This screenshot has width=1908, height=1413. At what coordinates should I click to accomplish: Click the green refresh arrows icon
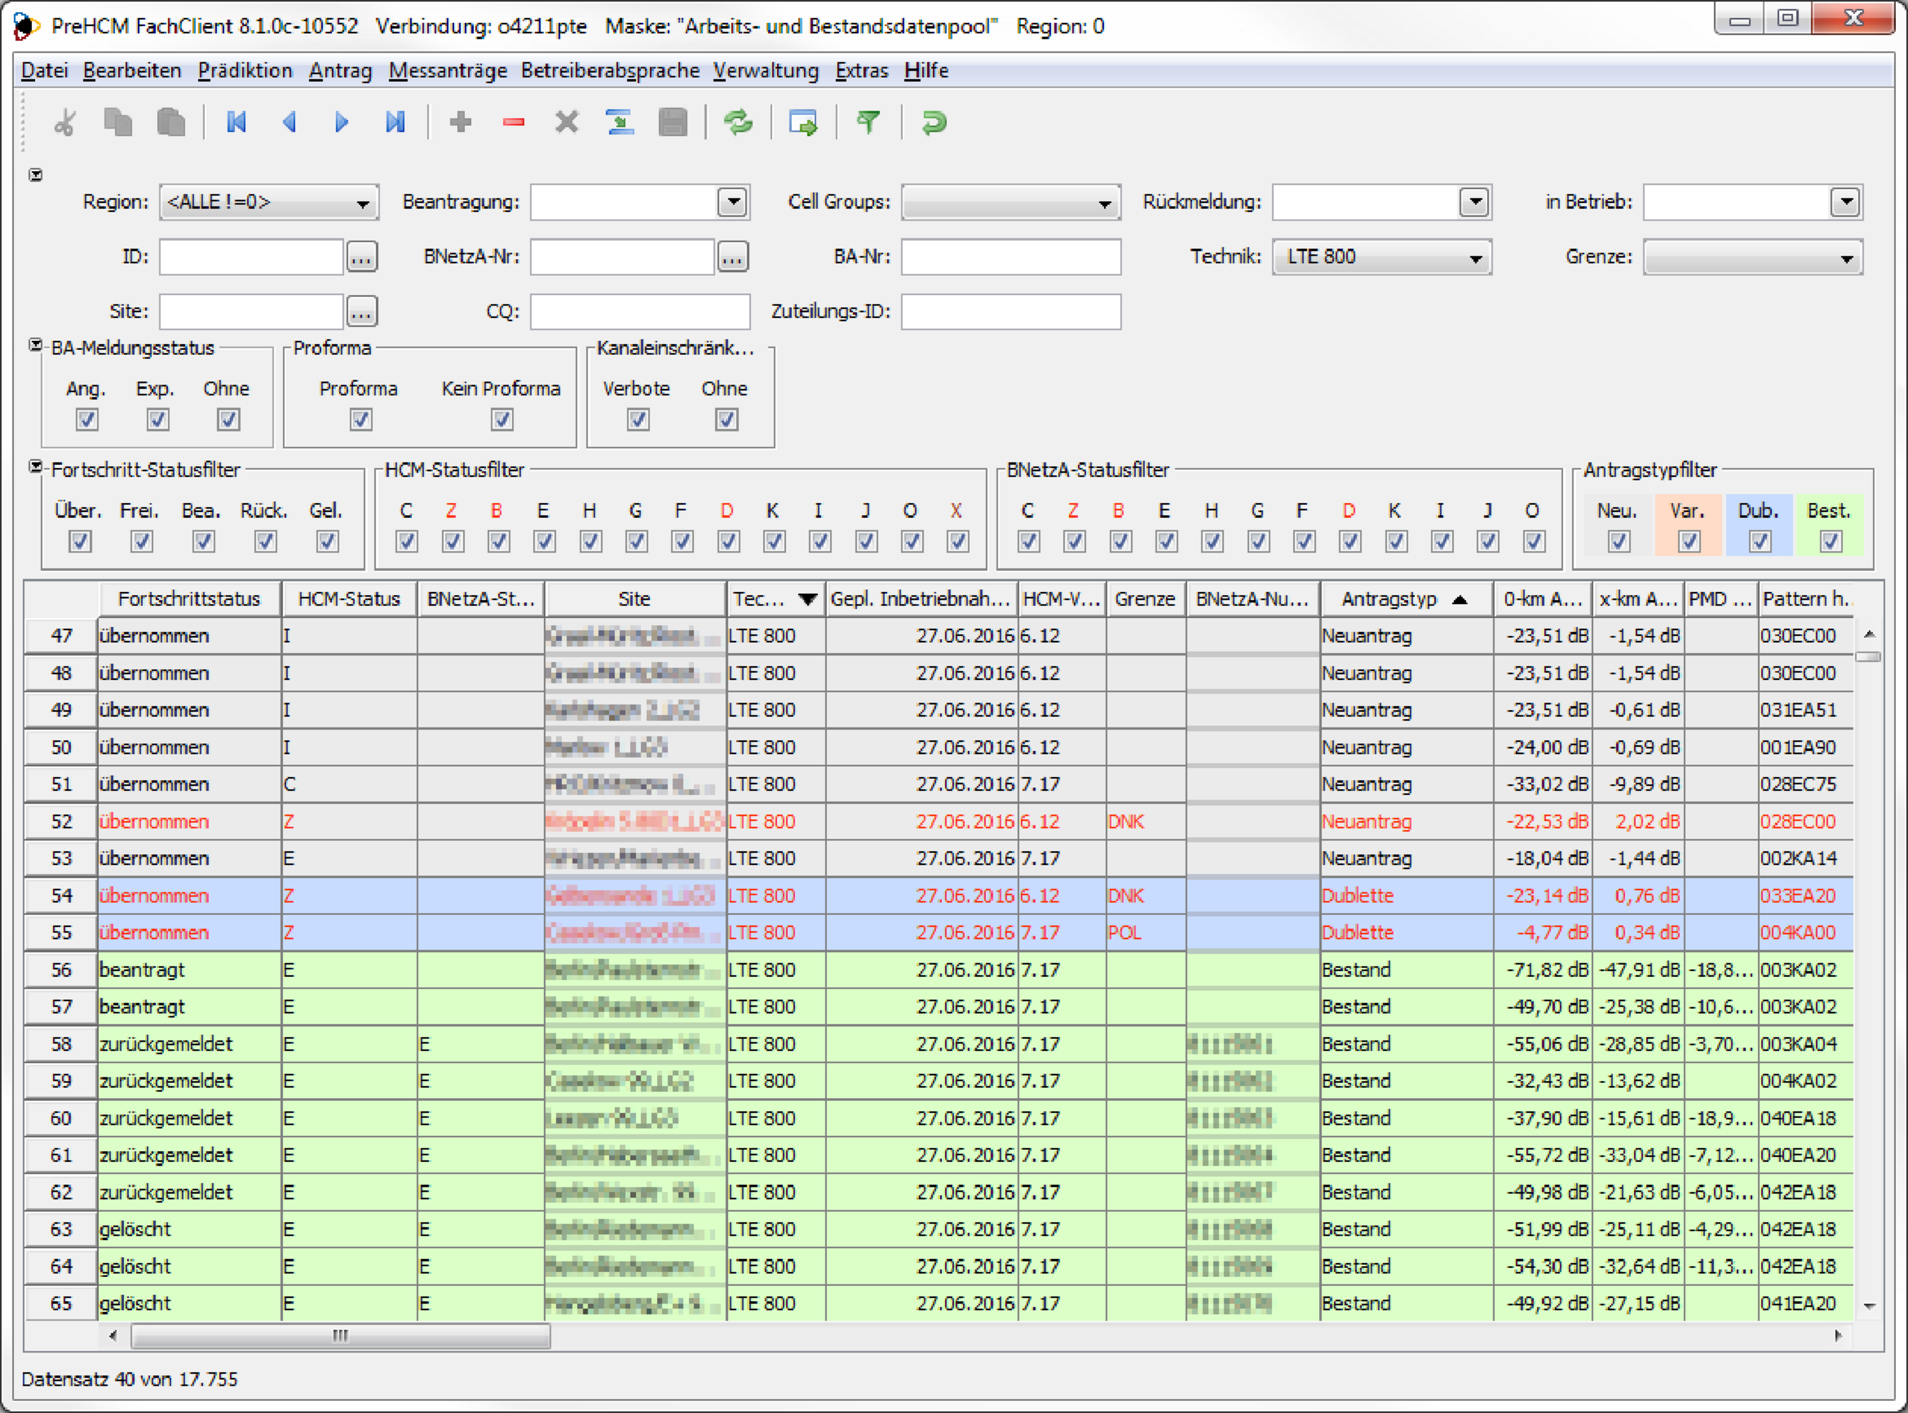point(738,122)
